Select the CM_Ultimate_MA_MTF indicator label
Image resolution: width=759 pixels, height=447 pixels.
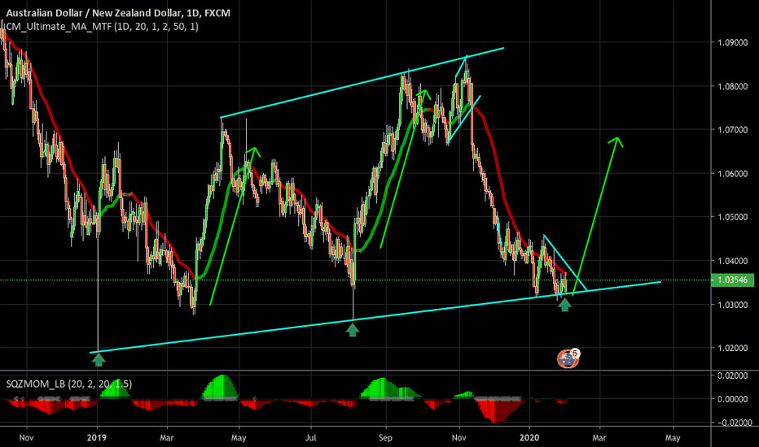coord(102,27)
